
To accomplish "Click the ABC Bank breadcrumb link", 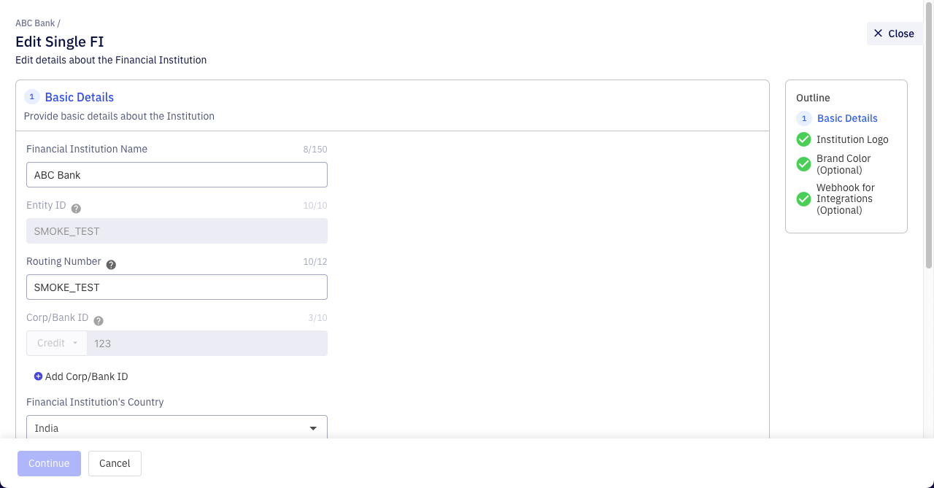I will 35,23.
